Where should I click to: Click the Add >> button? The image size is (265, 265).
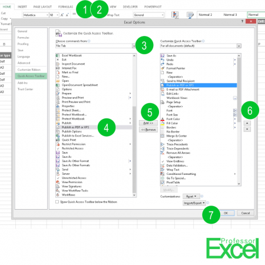[148, 123]
